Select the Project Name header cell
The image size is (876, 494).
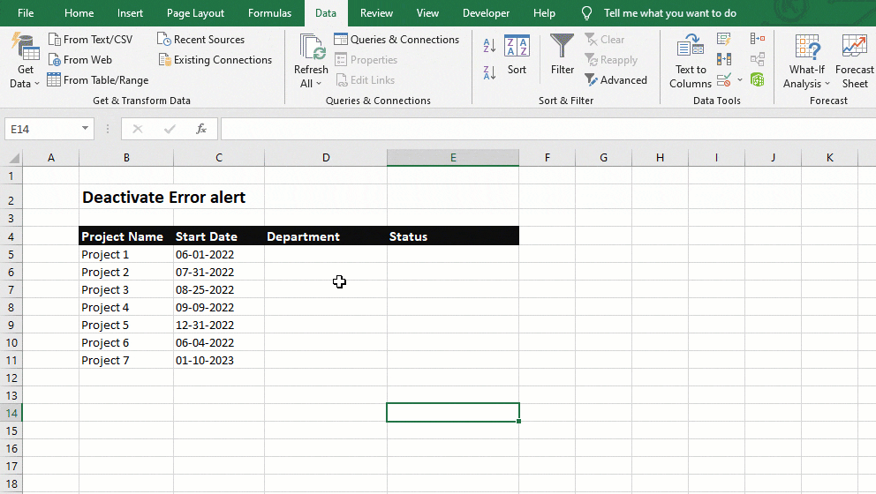click(126, 236)
